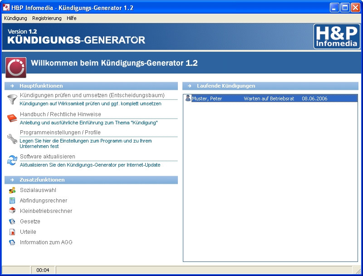Close the Kündigungs-Generator window
Image resolution: width=363 pixels, height=276 pixels.
(355, 8)
